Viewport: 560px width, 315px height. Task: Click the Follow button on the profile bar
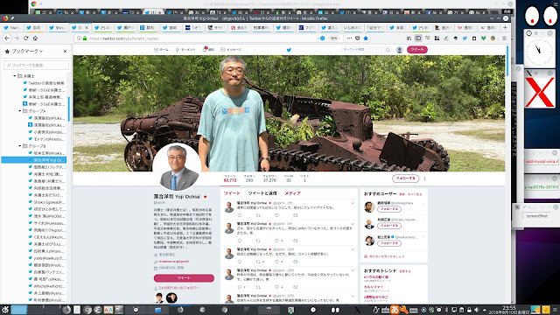click(x=405, y=178)
